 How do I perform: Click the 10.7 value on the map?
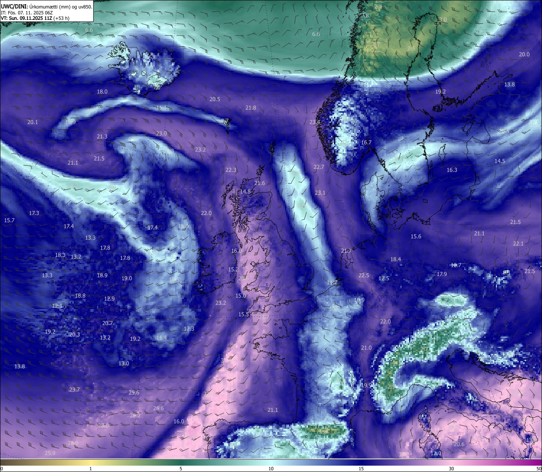pos(456,265)
